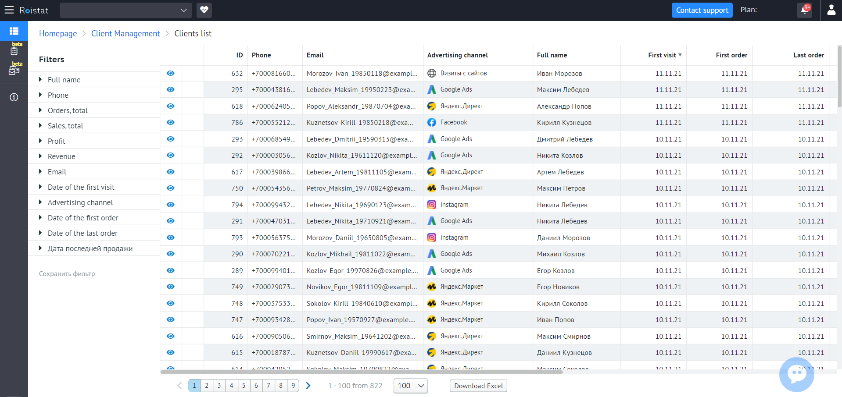842x397 pixels.
Task: View client 618 with eye icon
Action: click(171, 106)
